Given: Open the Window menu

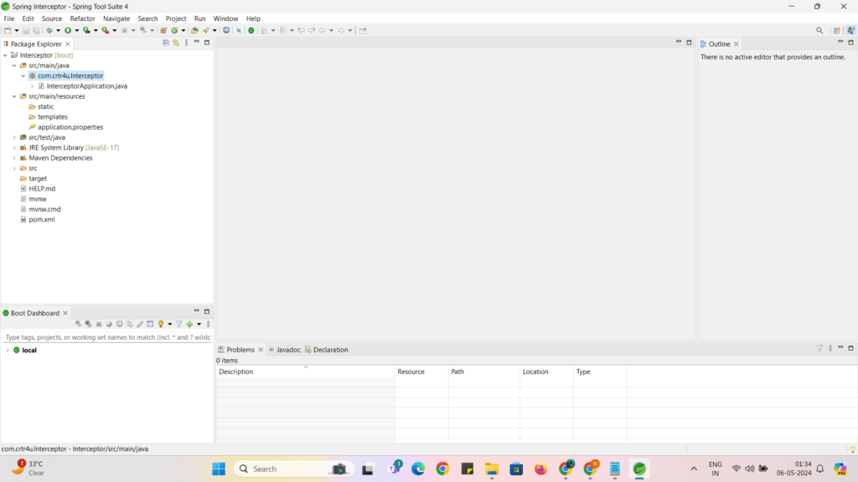Looking at the screenshot, I should coord(225,18).
